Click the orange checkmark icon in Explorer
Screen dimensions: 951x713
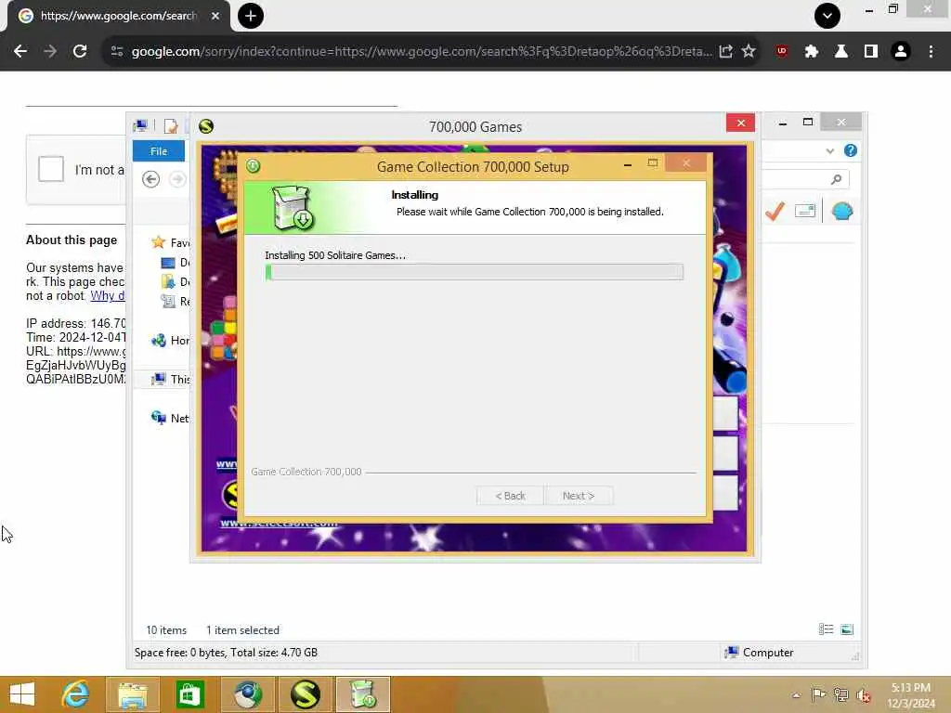[x=775, y=211]
